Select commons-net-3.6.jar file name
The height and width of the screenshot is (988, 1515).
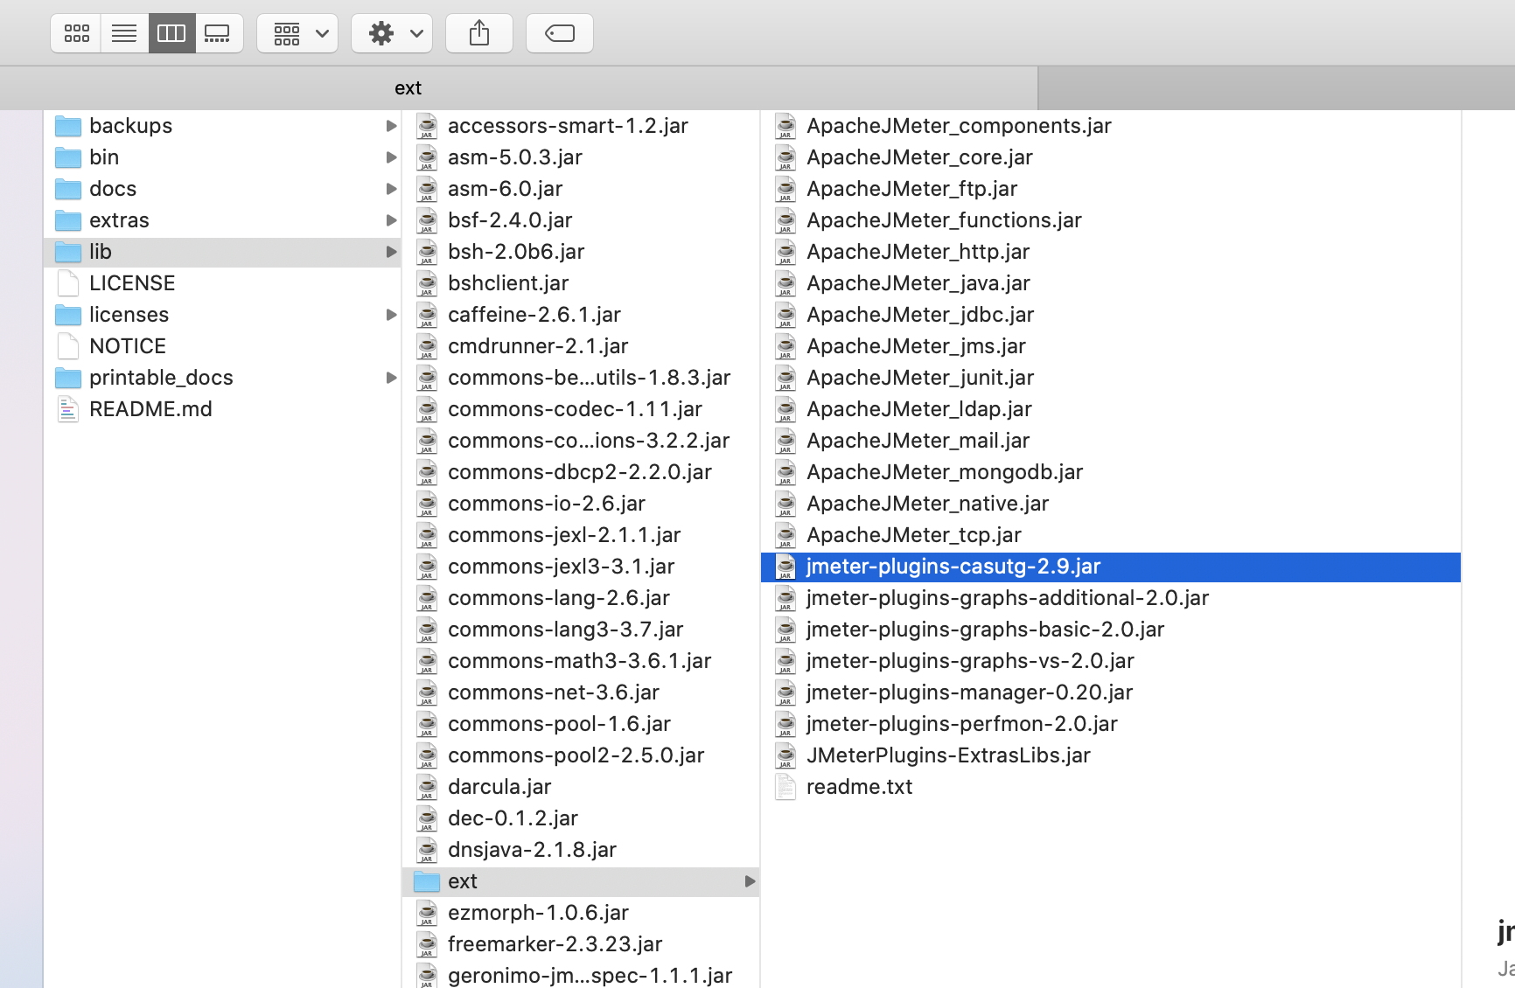coord(554,692)
